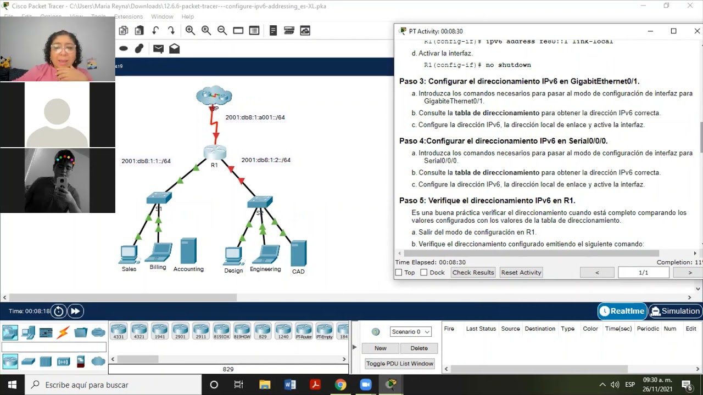
Task: Click the Delete scenario button
Action: tap(419, 348)
